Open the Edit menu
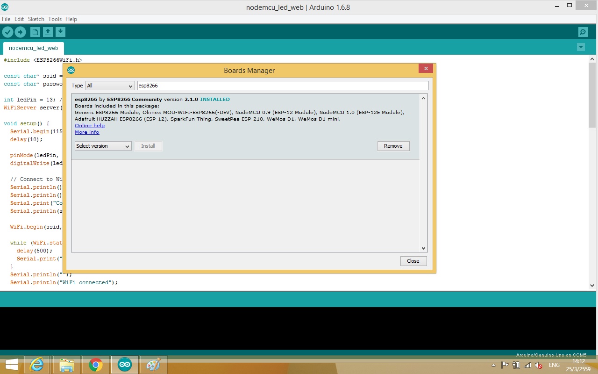The width and height of the screenshot is (598, 374). 19,19
